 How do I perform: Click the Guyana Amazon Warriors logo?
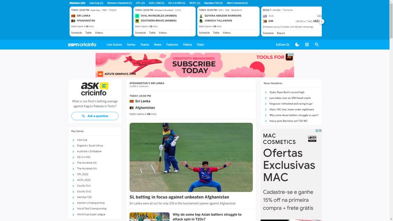click(x=201, y=16)
